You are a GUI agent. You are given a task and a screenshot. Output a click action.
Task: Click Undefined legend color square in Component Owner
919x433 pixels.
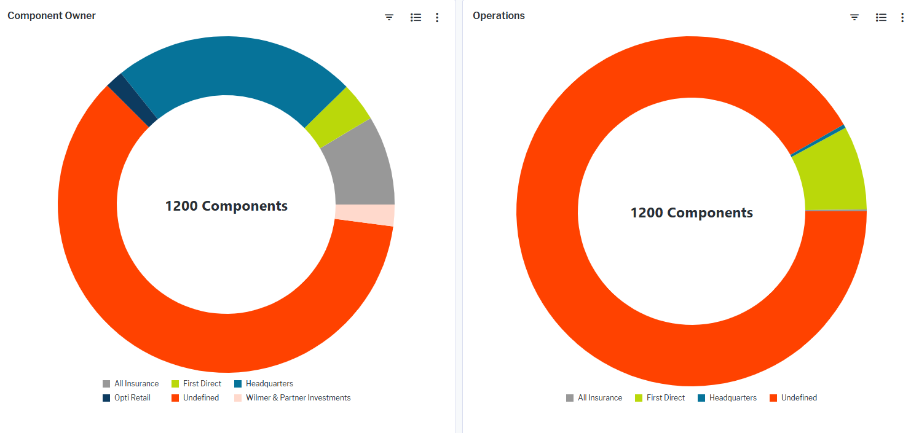coord(175,398)
